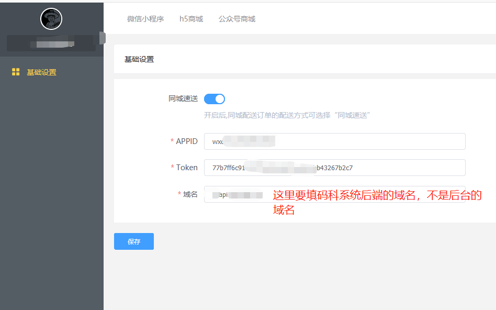The width and height of the screenshot is (496, 310).
Task: Click into the 域名 input field
Action: (x=335, y=194)
